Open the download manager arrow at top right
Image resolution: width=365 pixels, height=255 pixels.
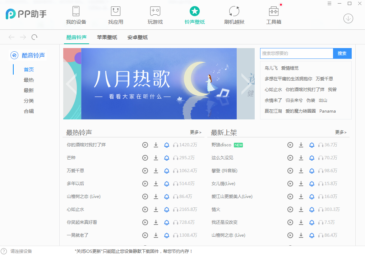(348, 19)
